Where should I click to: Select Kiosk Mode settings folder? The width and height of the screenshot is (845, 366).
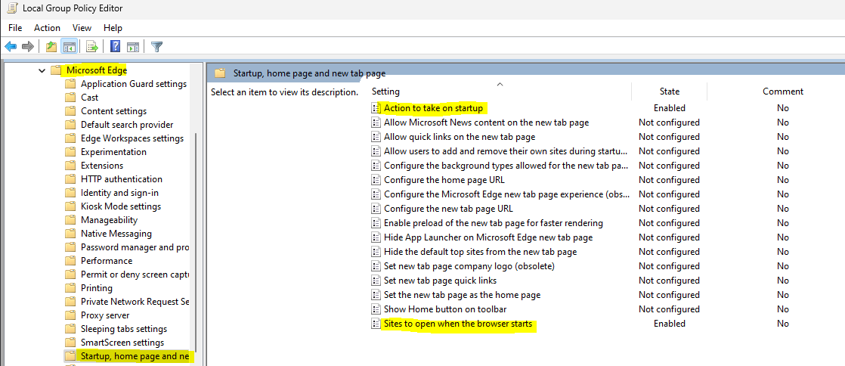(x=121, y=206)
